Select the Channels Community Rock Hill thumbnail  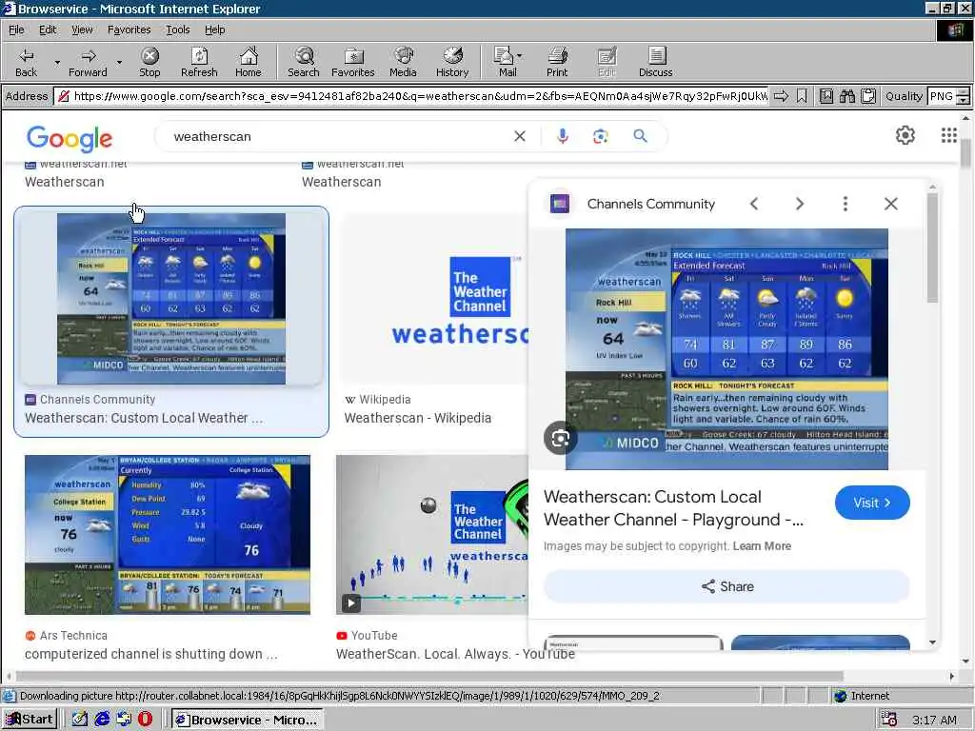pyautogui.click(x=171, y=299)
